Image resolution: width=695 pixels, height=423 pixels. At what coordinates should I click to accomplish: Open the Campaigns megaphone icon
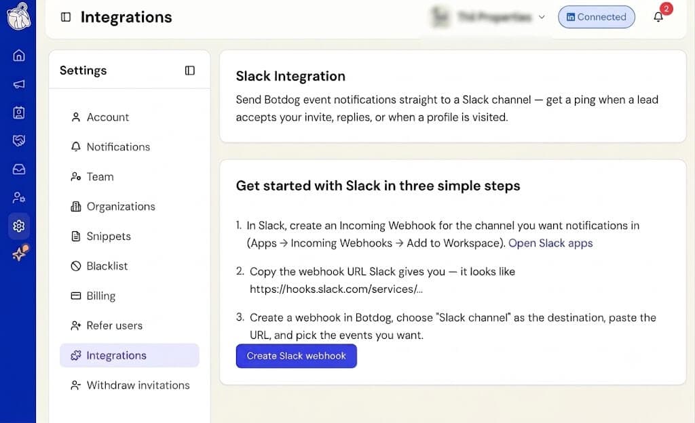click(18, 84)
